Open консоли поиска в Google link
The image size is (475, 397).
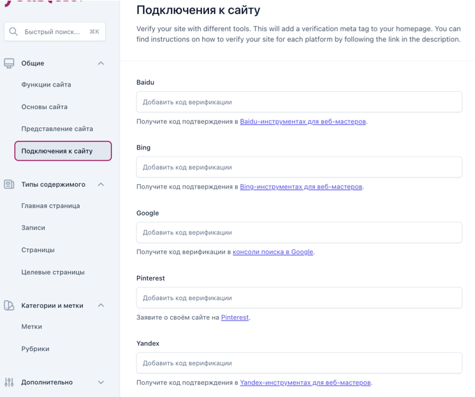click(273, 252)
